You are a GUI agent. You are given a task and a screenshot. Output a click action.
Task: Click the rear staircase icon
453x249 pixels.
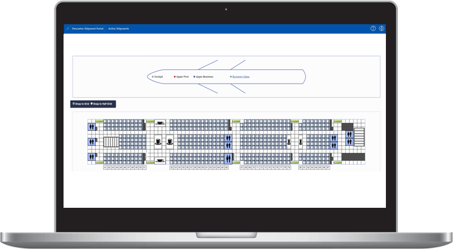(x=359, y=138)
